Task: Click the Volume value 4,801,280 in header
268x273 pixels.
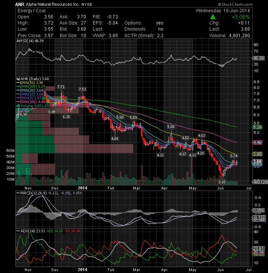Action: coord(239,36)
